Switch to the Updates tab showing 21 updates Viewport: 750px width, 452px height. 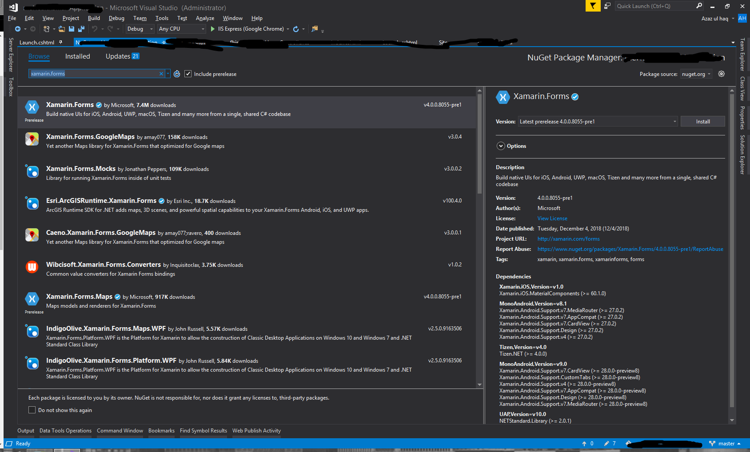point(117,56)
